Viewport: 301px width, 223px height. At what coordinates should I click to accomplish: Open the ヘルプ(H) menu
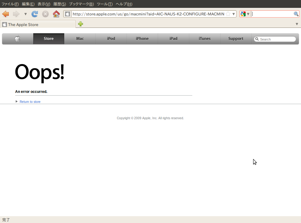(124, 4)
